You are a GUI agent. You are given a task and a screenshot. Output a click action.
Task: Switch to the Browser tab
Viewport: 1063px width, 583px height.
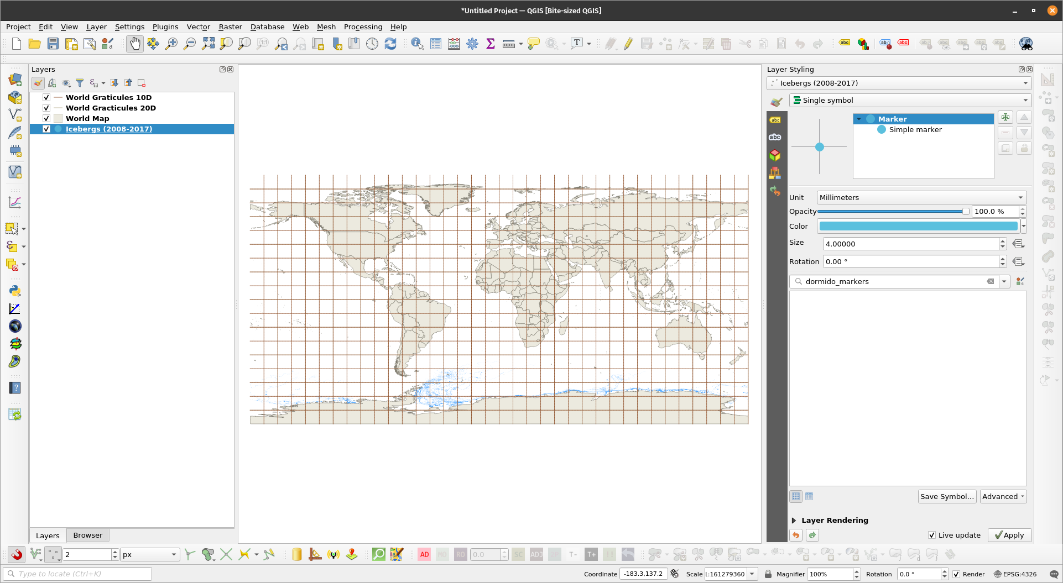pyautogui.click(x=87, y=535)
